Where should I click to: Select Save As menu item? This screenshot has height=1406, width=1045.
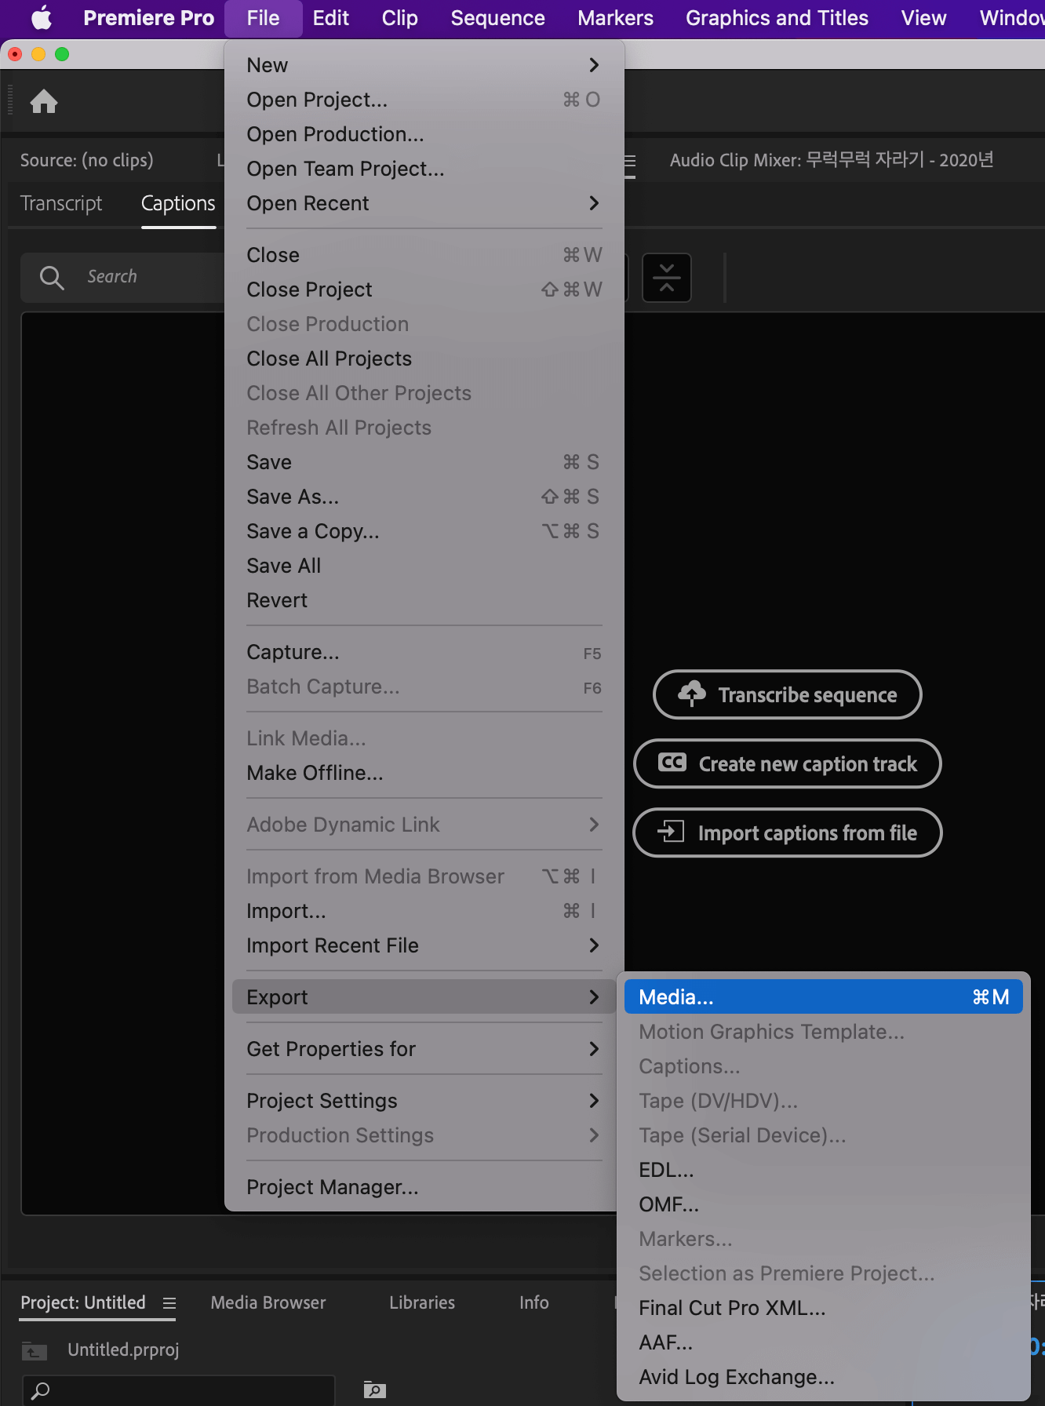click(424, 497)
